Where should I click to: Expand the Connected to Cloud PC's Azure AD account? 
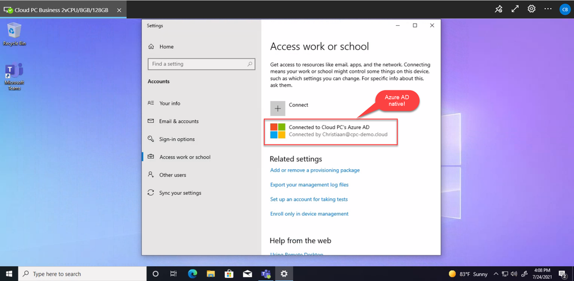(x=333, y=130)
